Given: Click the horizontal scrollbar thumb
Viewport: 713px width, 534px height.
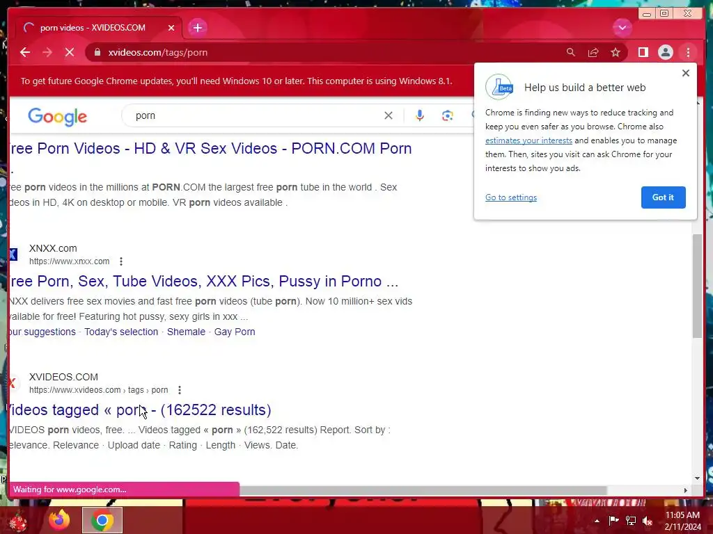Looking at the screenshot, I should click(423, 490).
